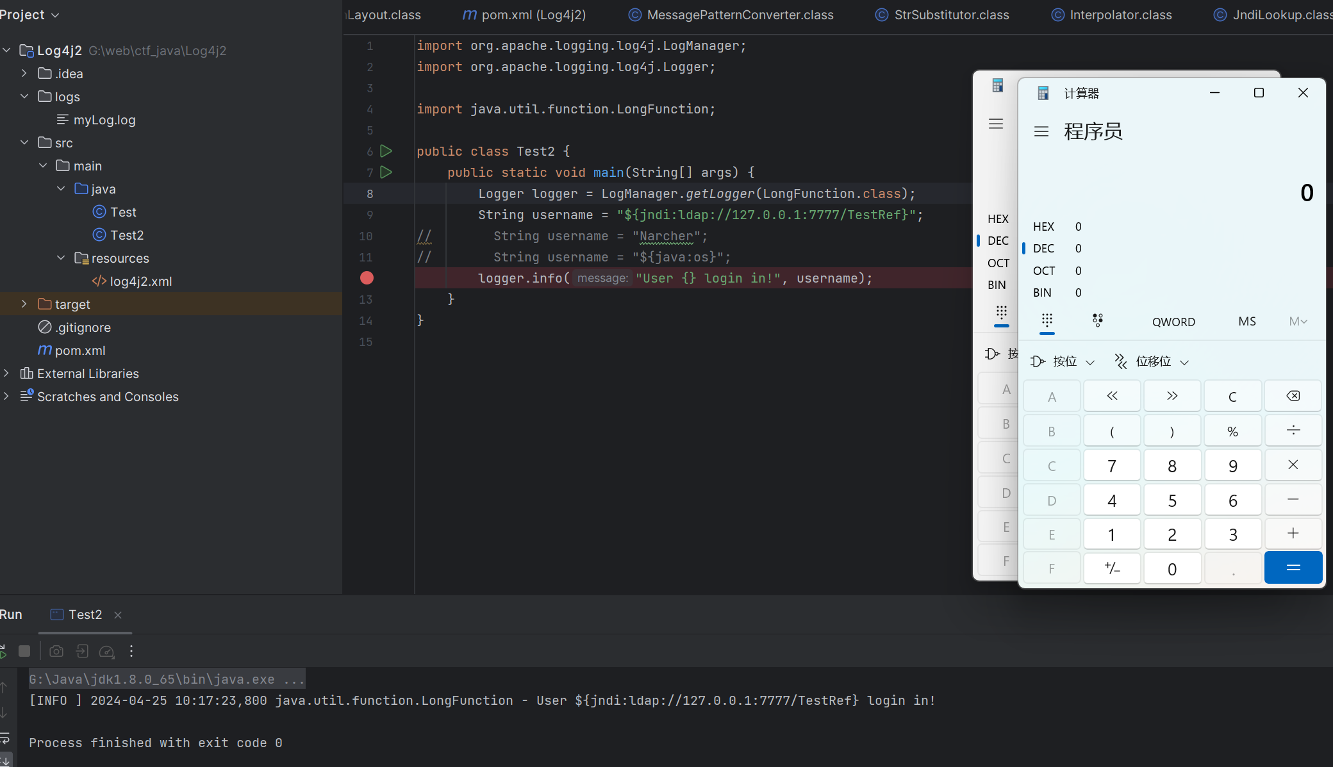Switch to StrSubstitutor.class tab
This screenshot has height=767, width=1333.
(942, 15)
